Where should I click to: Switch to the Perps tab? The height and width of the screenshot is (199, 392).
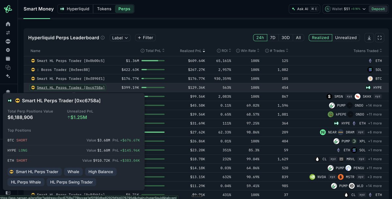tap(124, 9)
